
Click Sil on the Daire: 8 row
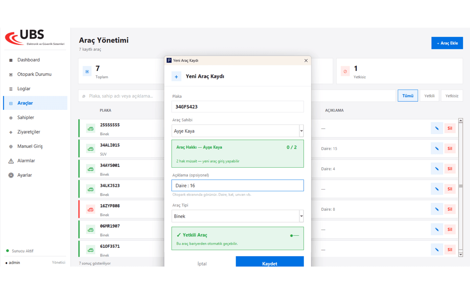pos(450,209)
